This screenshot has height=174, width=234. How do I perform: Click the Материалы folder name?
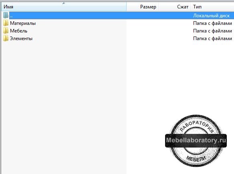(23, 23)
